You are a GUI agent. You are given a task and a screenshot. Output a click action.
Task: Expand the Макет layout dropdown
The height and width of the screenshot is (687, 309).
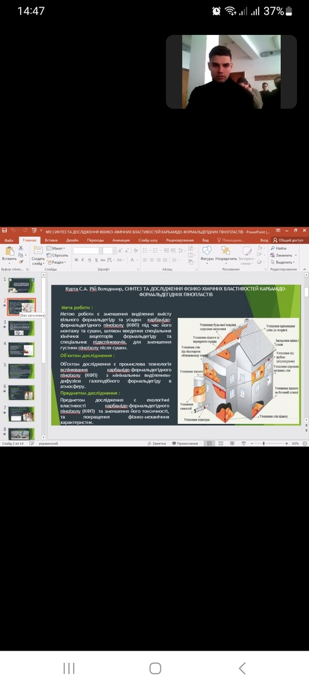[56, 248]
